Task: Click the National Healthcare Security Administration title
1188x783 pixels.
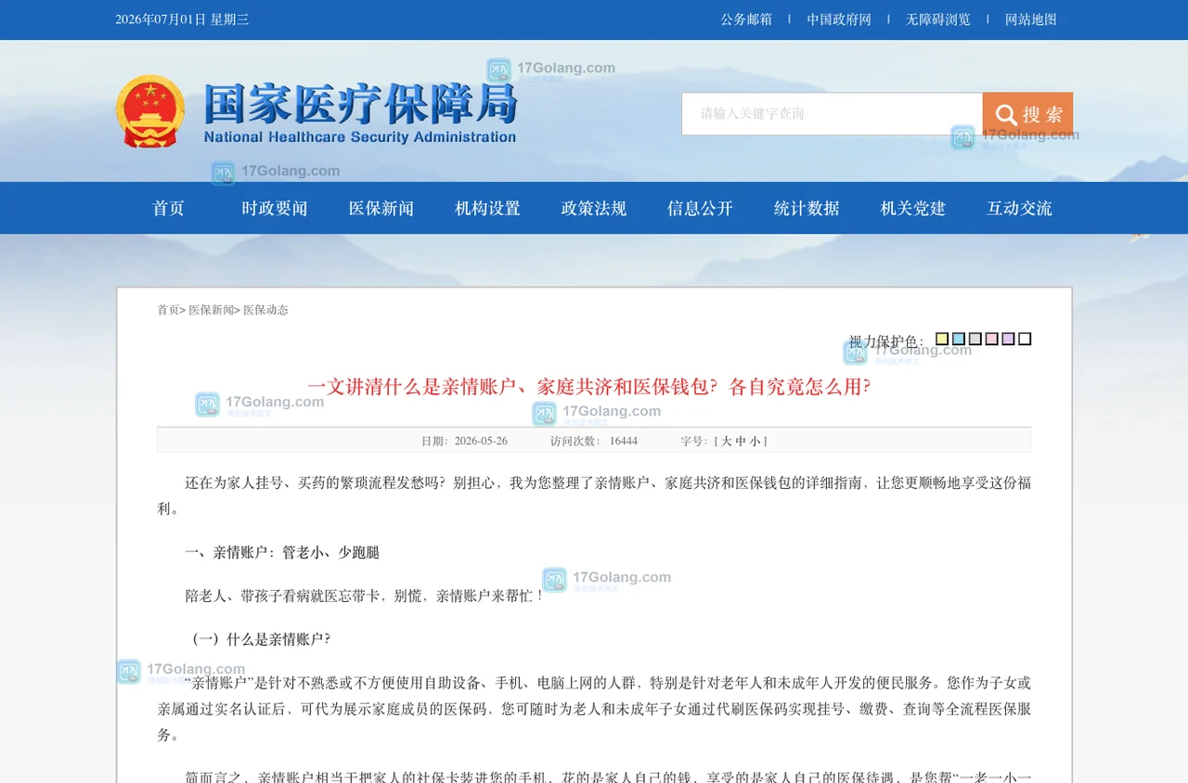Action: pyautogui.click(x=360, y=137)
